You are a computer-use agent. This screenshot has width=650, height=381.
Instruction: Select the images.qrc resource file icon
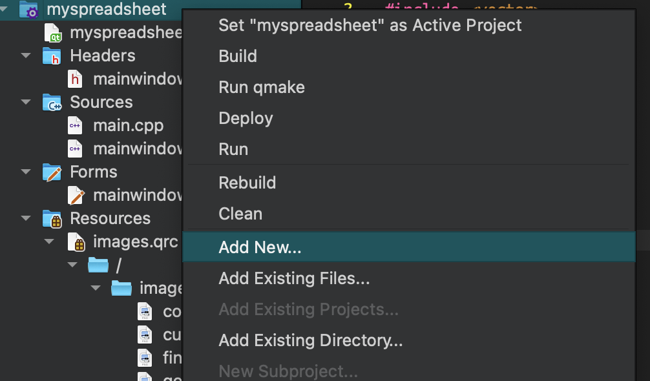[x=76, y=242]
